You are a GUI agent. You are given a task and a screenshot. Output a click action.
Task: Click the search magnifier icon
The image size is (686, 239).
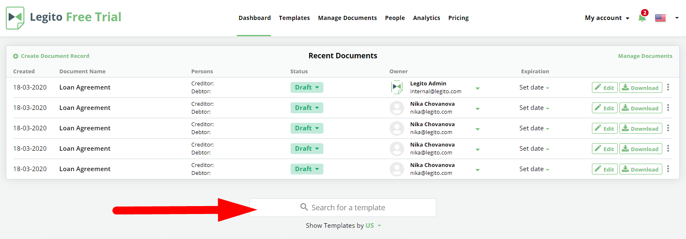[x=304, y=207]
